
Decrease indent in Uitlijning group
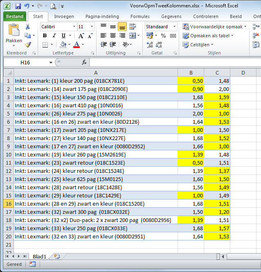103,45
